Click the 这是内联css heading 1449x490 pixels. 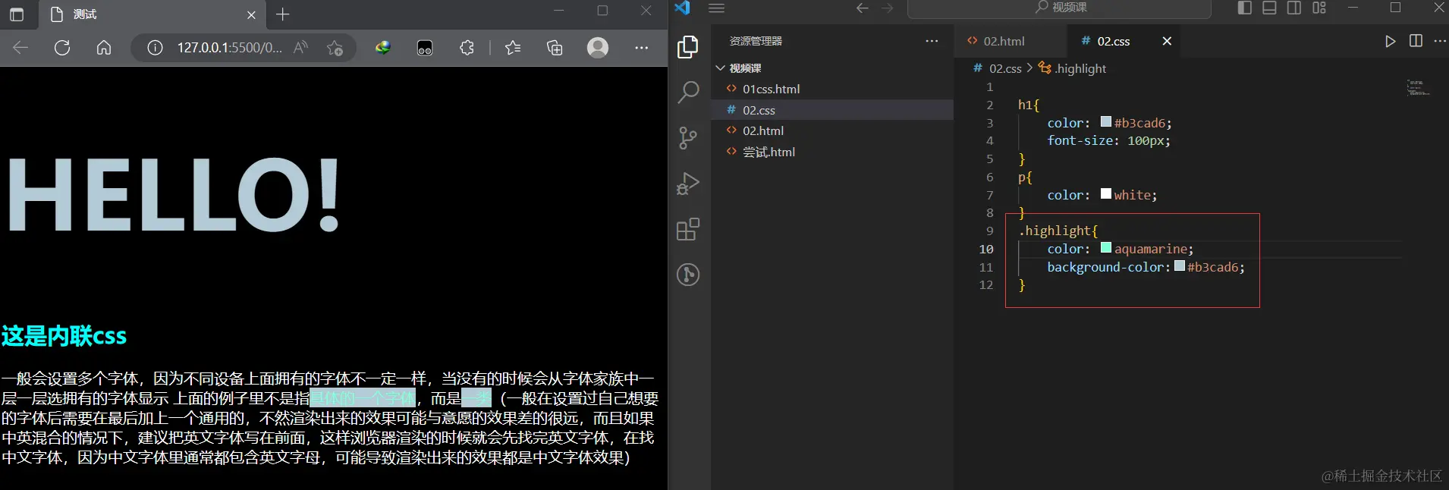point(64,336)
